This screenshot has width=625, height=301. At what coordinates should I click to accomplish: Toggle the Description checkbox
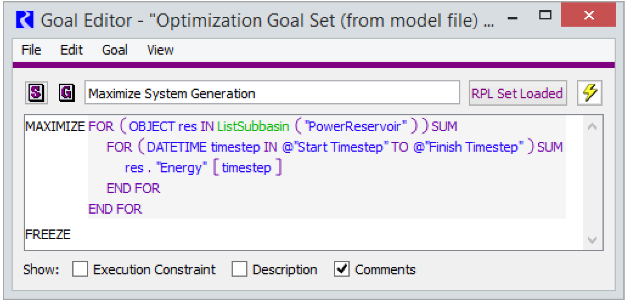point(239,269)
